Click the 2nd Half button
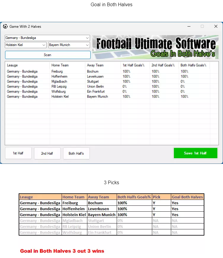The image size is (223, 258). tap(47, 153)
